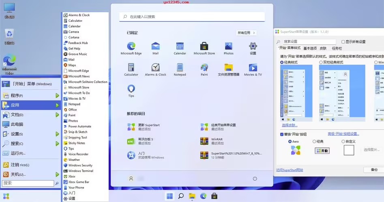384x202 pixels.
Task: Choose the 自定义 start button radio
Action: (x=343, y=141)
